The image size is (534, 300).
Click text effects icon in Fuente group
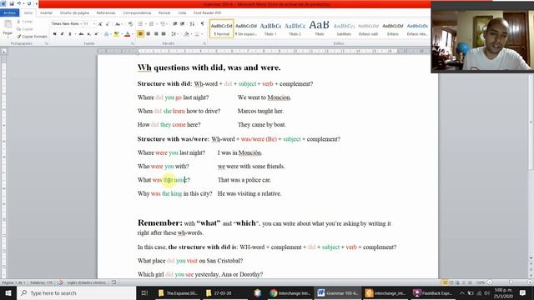click(107, 34)
